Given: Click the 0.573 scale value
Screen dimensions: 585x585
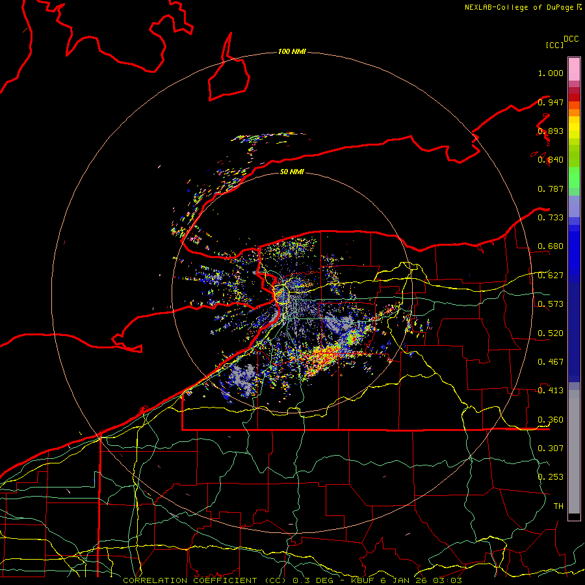Looking at the screenshot, I should click(x=551, y=304).
